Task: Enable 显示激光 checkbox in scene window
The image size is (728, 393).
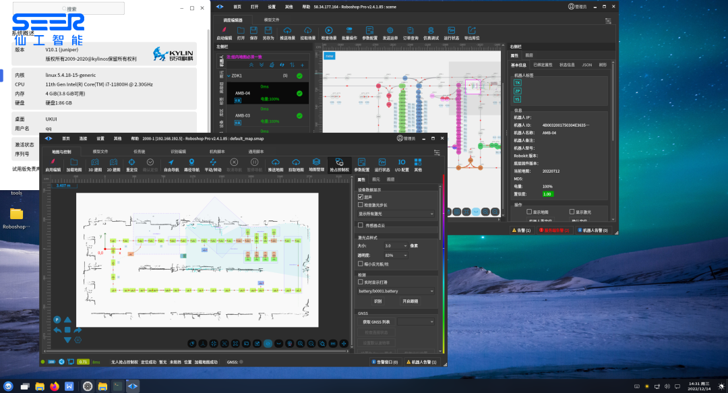Action: pos(572,212)
